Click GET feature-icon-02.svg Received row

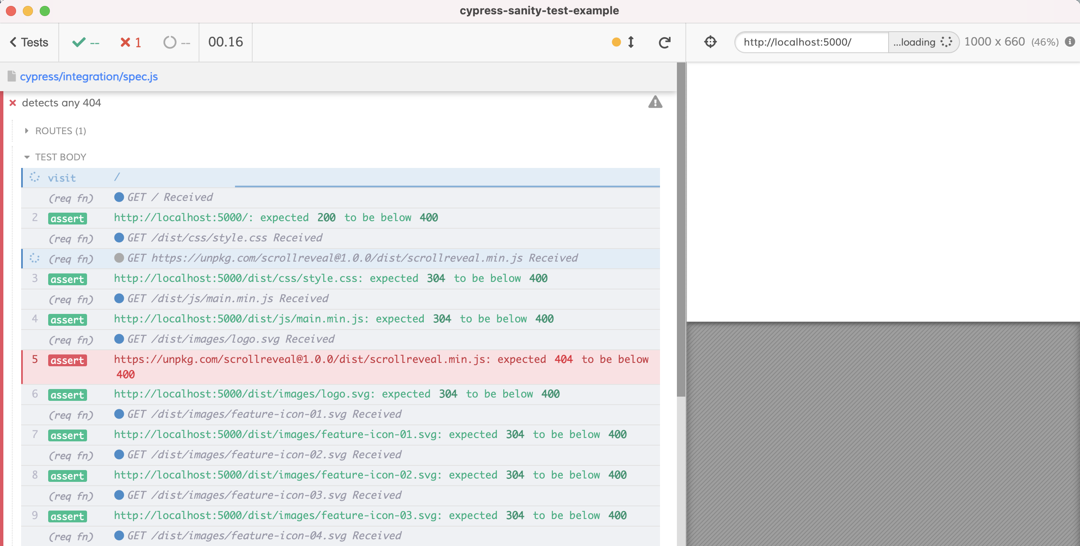click(341, 455)
